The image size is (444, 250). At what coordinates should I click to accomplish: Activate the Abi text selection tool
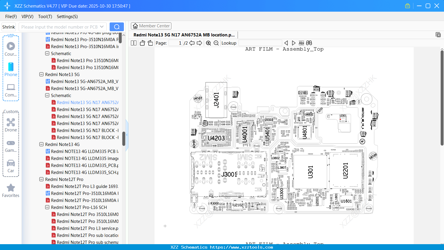pos(301,43)
